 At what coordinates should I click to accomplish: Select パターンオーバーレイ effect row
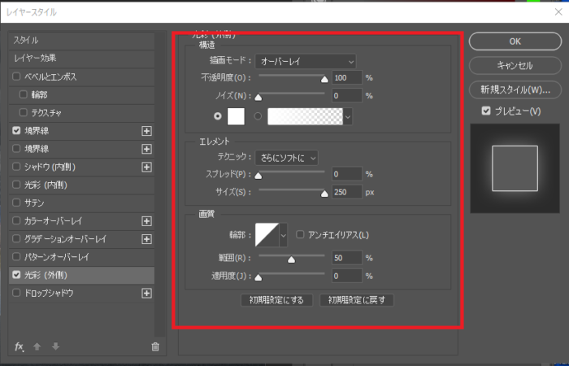pos(81,257)
